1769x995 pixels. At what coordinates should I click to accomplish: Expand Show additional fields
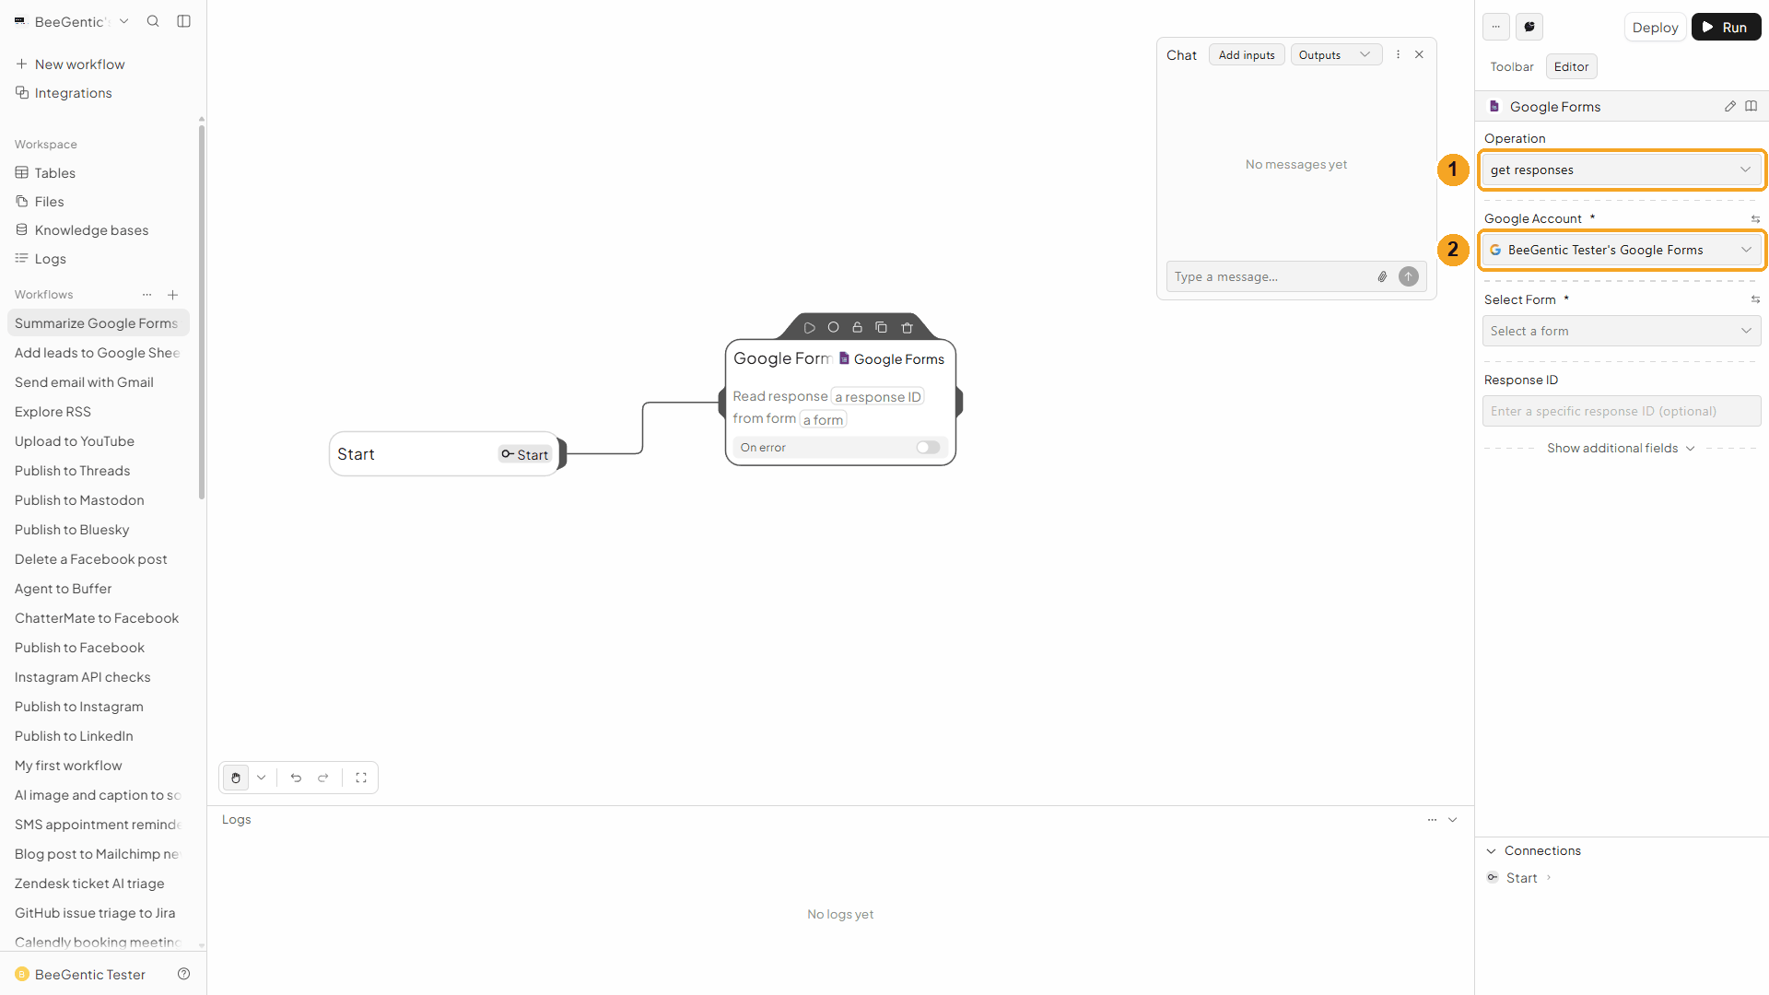(x=1621, y=448)
